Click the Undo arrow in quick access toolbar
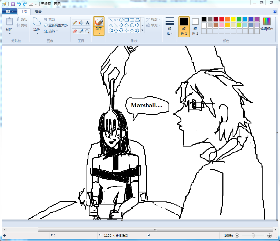Viewport: 280px width, 241px height. pyautogui.click(x=19, y=4)
